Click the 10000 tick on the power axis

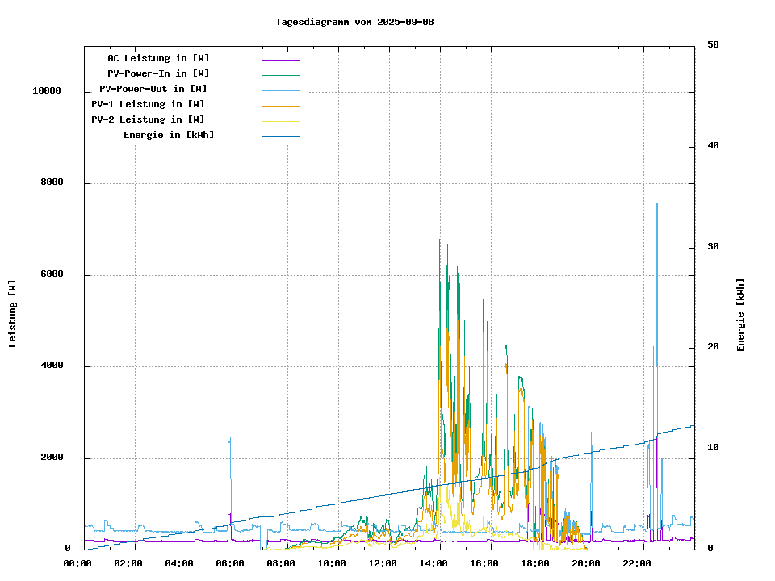coord(47,91)
